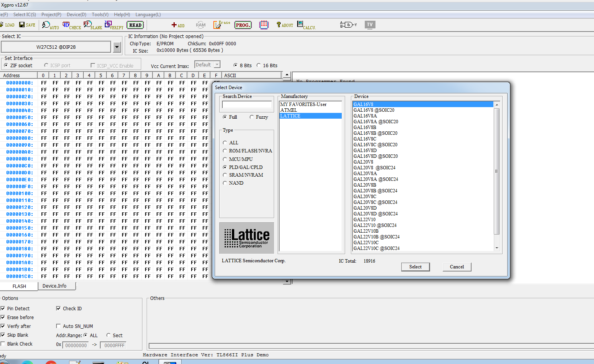
Task: Click the Cancel button in dialog
Action: click(457, 267)
